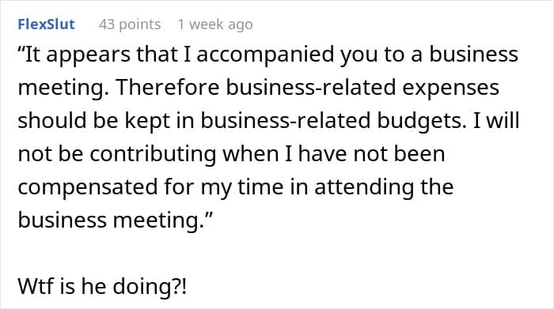
Task: Click the word "accompanied" in first line
Action: [265, 55]
